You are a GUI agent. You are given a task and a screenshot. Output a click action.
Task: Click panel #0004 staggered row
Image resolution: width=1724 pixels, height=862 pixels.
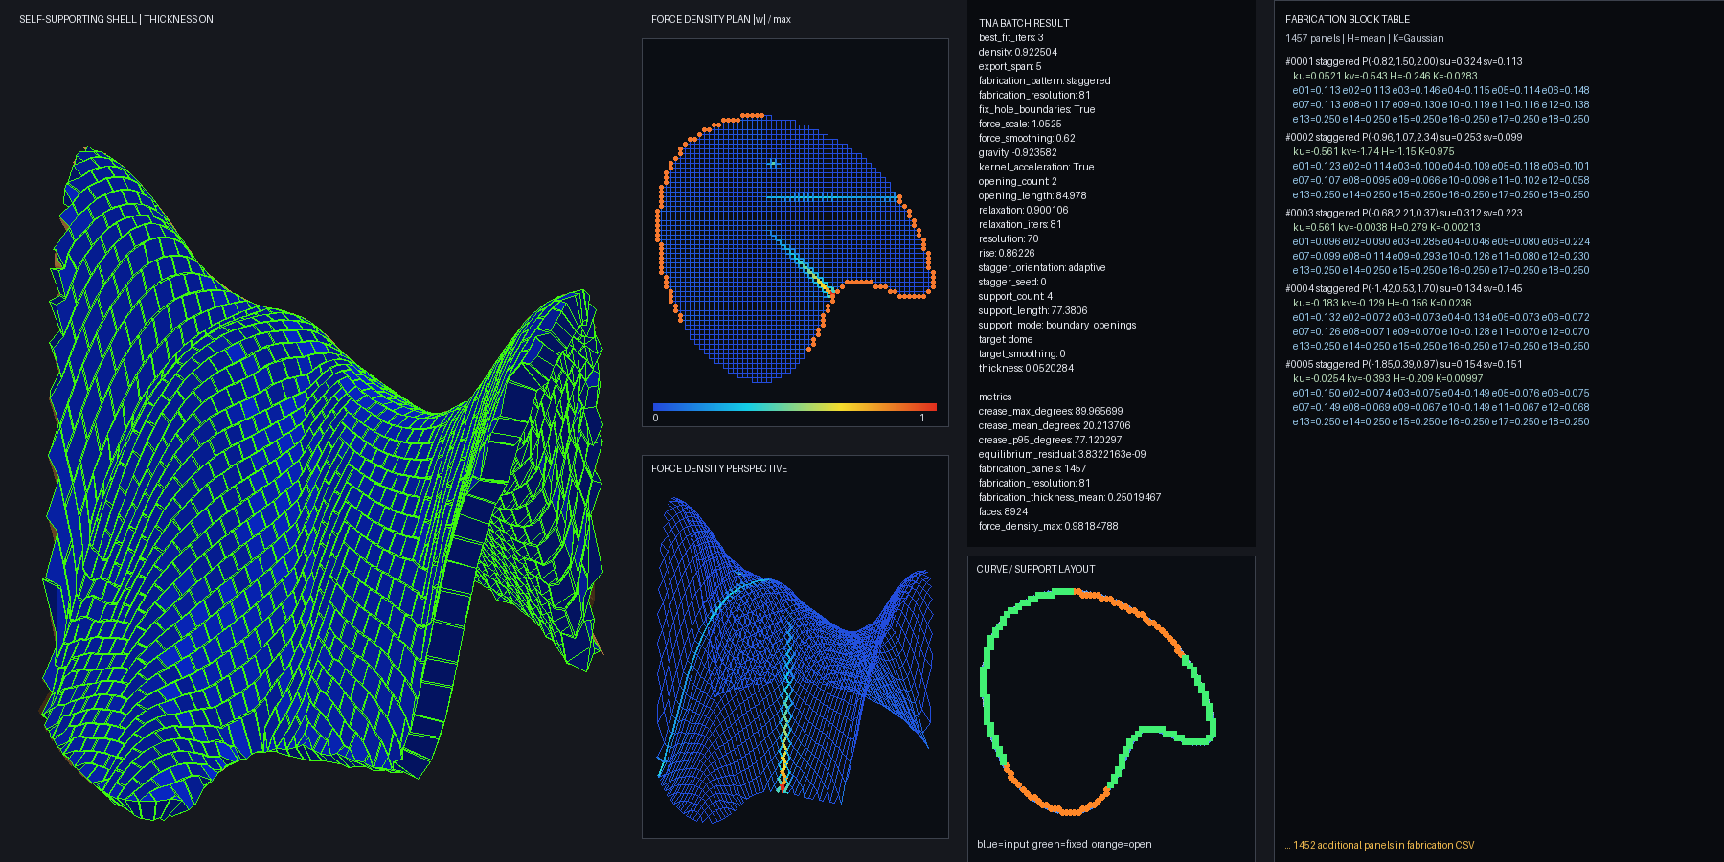coord(1404,288)
